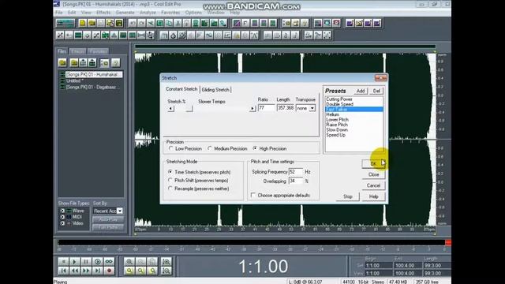Screen dimensions: 505x284
Task: Click Zoom Out Full yellow magnifier icon
Action: pyautogui.click(x=129, y=271)
